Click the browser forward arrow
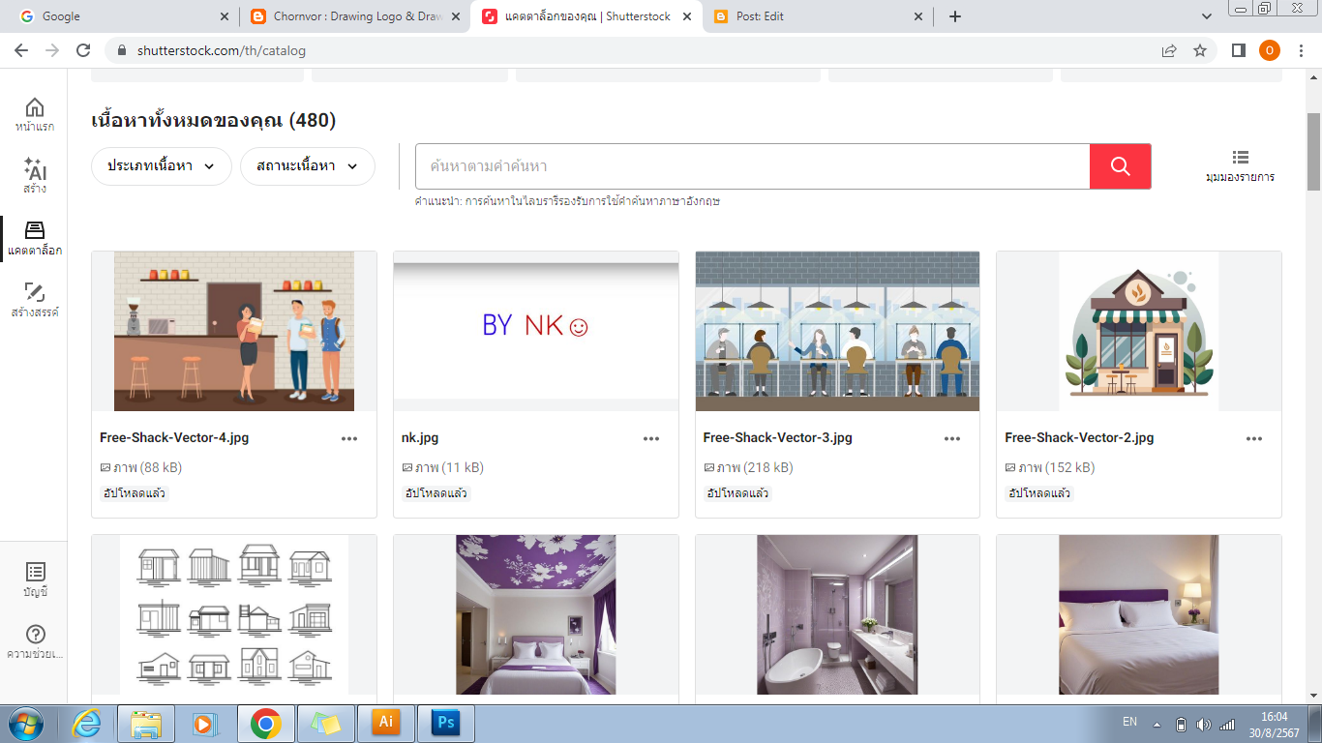The width and height of the screenshot is (1322, 743). pos(52,50)
